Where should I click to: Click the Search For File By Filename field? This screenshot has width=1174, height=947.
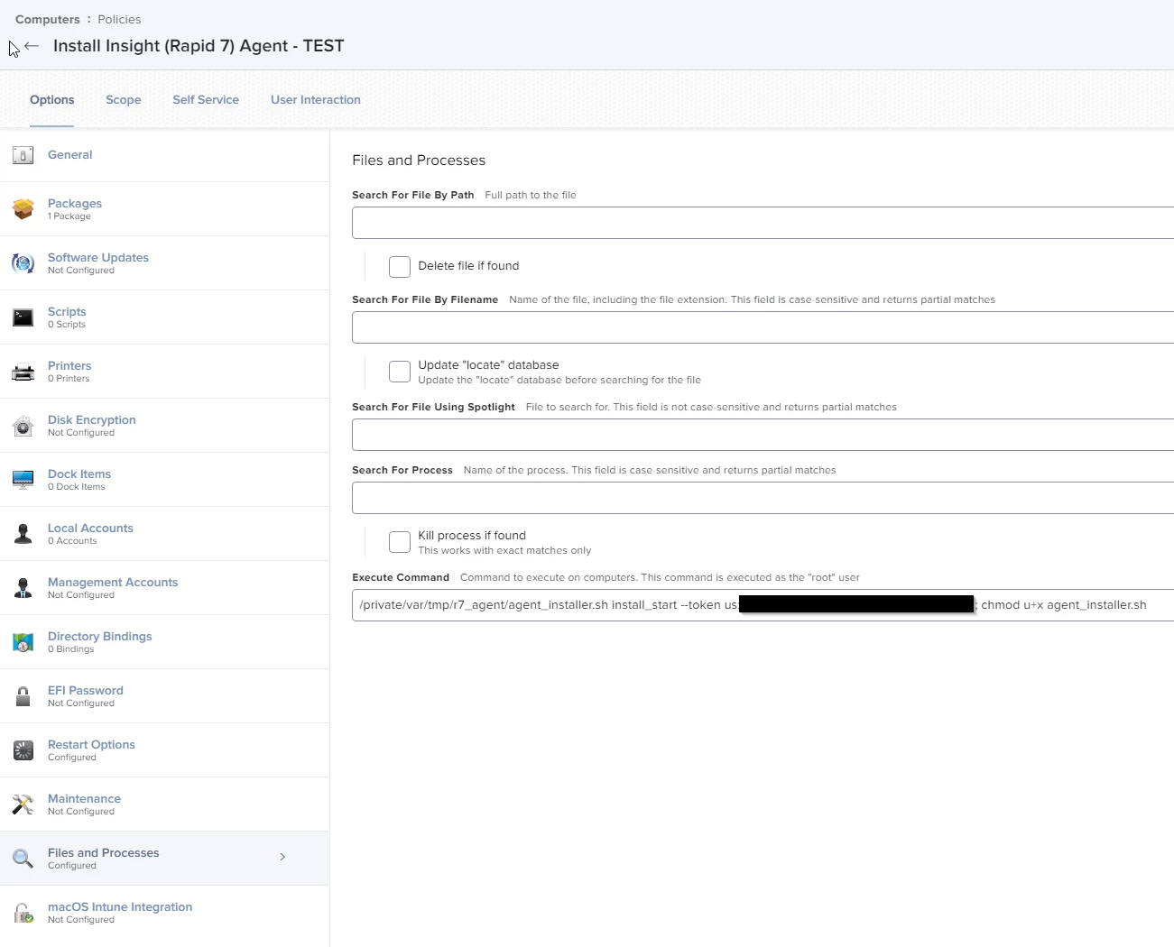pyautogui.click(x=763, y=327)
